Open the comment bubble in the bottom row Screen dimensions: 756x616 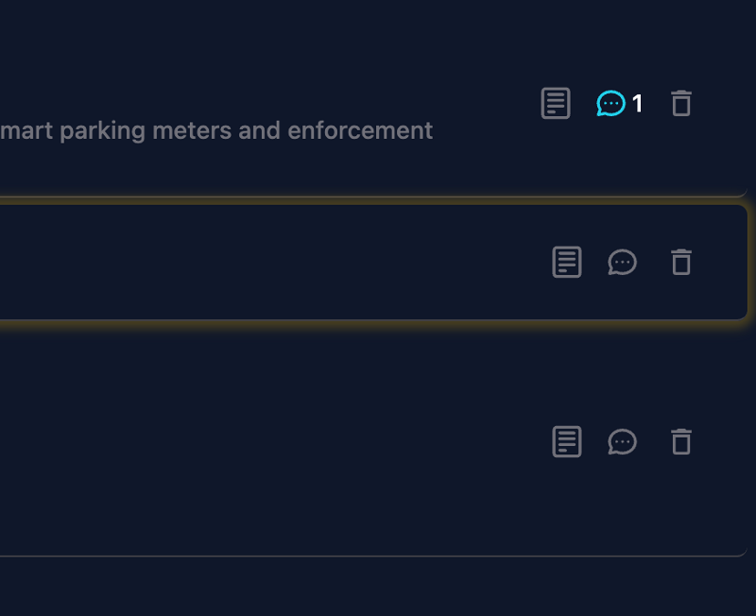coord(622,441)
